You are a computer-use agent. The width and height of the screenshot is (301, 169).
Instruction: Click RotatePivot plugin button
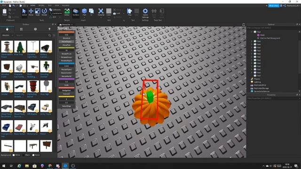pyautogui.click(x=66, y=54)
